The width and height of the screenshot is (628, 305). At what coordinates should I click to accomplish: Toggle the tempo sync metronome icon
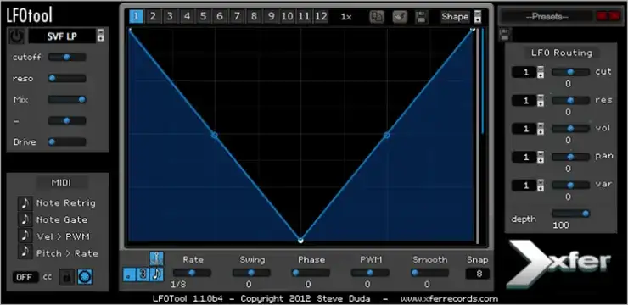157,258
